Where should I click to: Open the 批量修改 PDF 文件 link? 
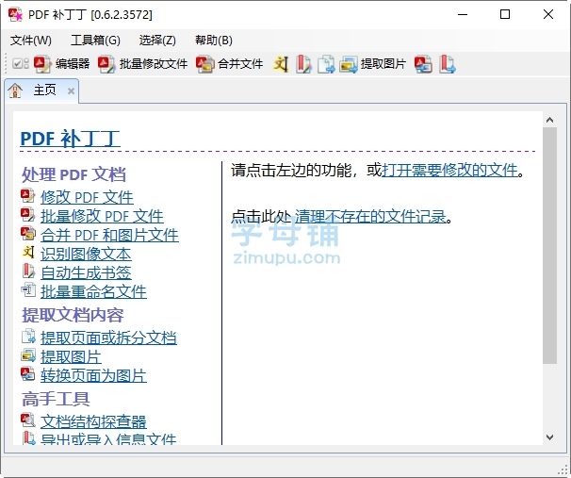tap(102, 216)
